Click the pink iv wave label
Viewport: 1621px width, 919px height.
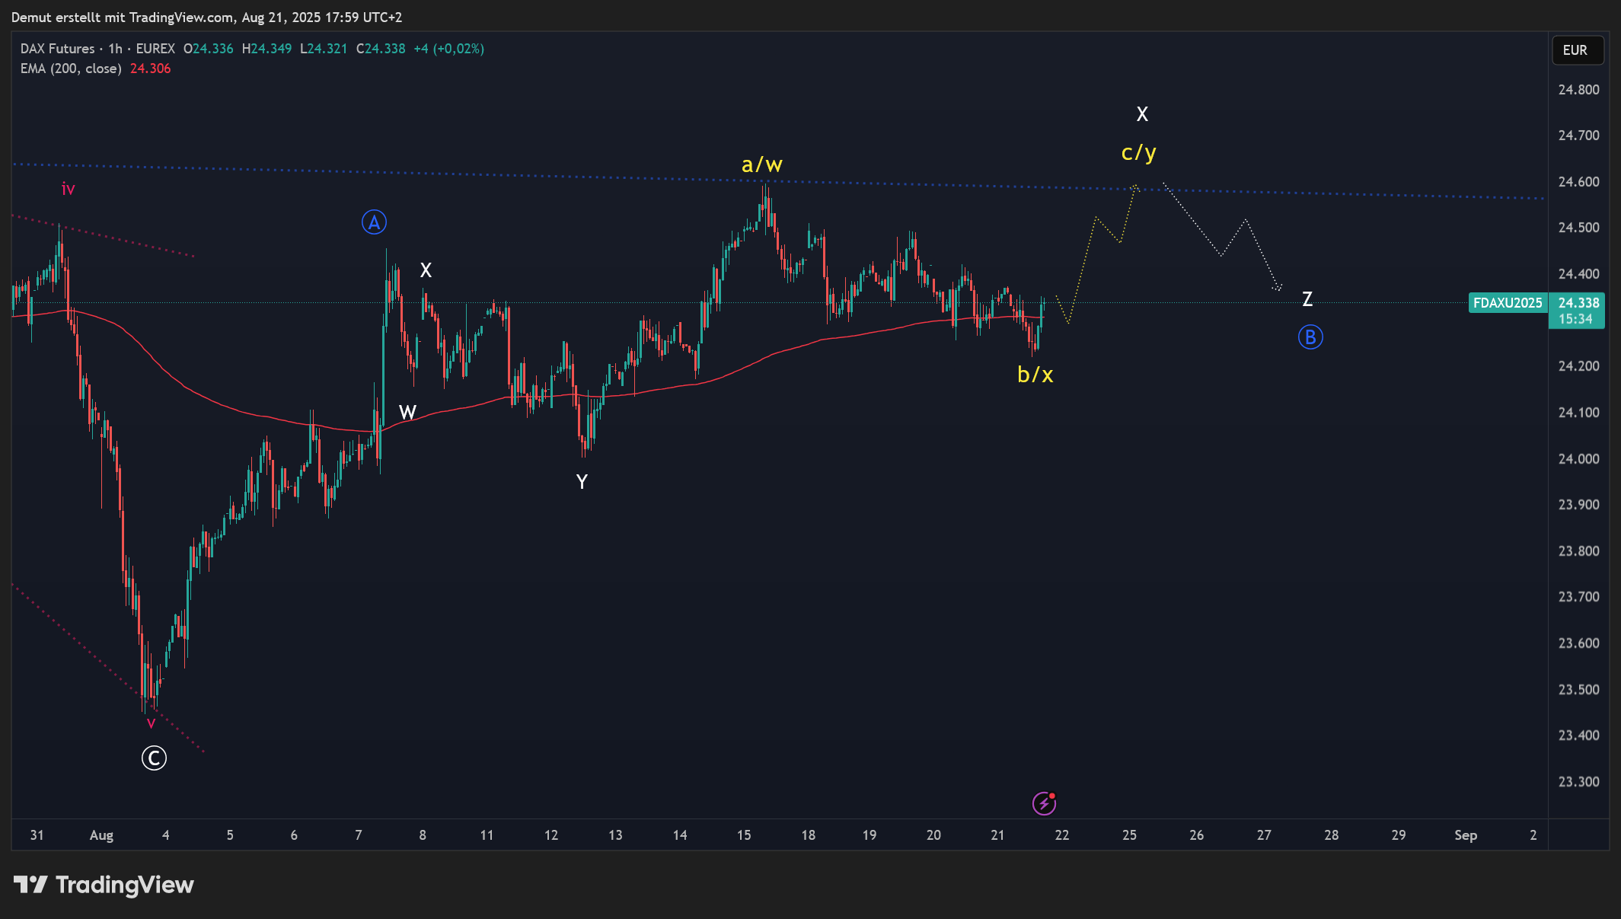click(68, 189)
